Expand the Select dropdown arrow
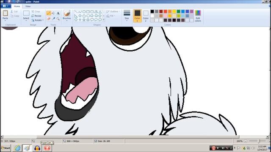Viewport: 271px width, 152px height. point(26,21)
